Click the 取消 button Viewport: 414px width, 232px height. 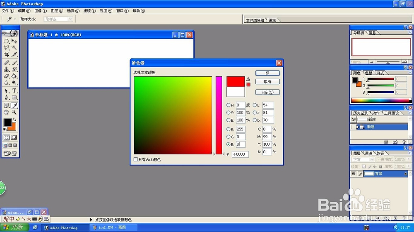(267, 82)
